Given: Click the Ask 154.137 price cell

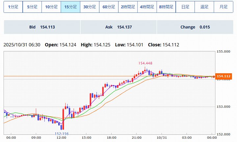Looking at the screenshot, I should coord(118,27).
